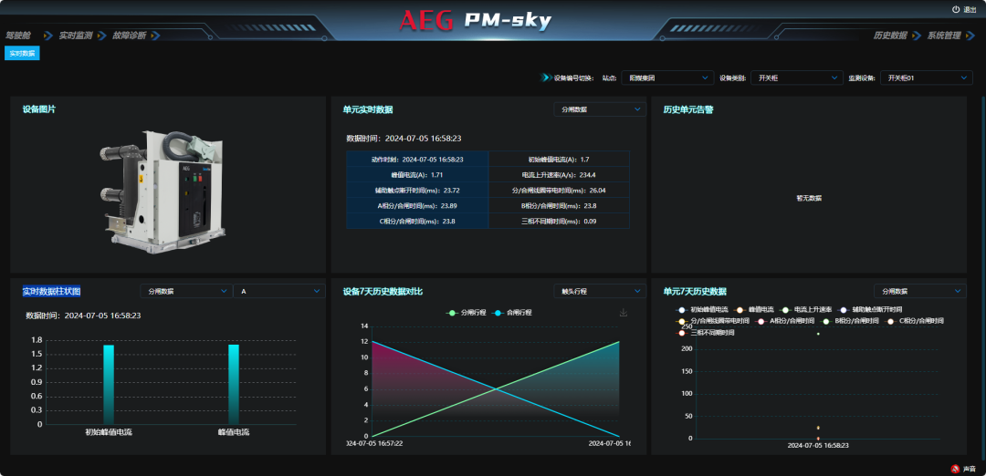This screenshot has height=476, width=986.
Task: Toggle 峰值电流 series in history legend
Action: (757, 310)
